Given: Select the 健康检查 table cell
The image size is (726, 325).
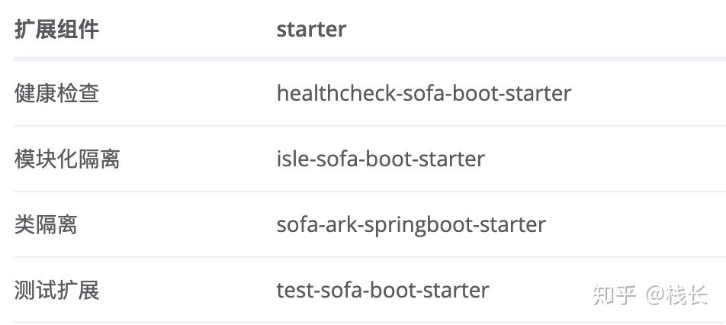Looking at the screenshot, I should click(56, 93).
